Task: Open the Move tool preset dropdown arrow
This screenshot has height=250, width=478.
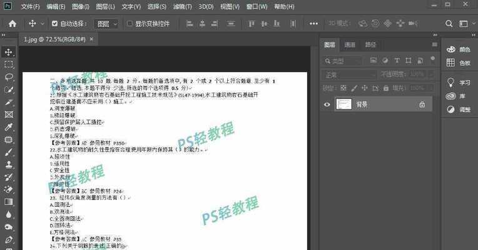Action: (43, 24)
